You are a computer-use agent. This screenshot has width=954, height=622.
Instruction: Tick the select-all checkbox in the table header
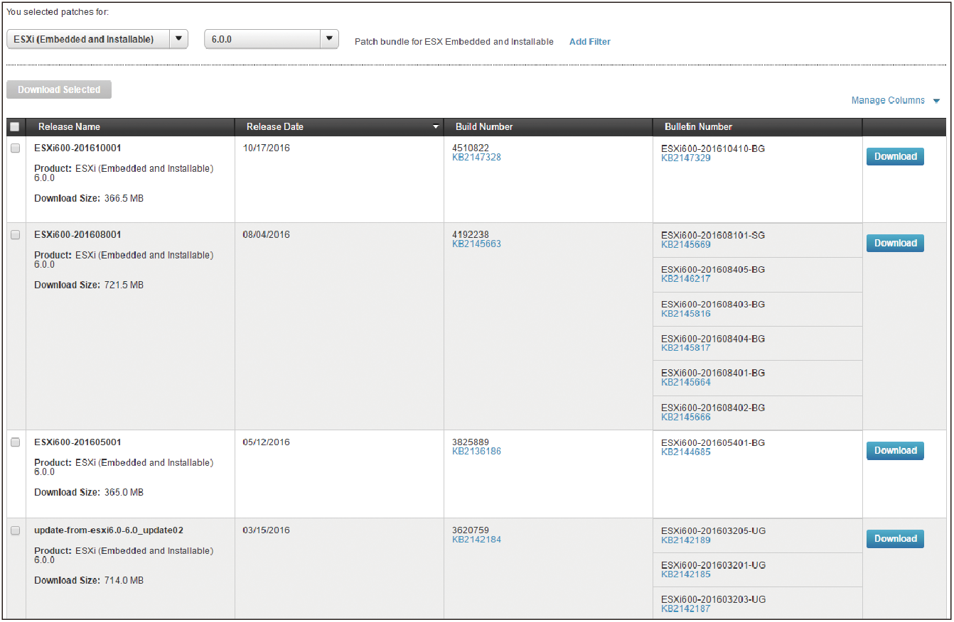14,127
